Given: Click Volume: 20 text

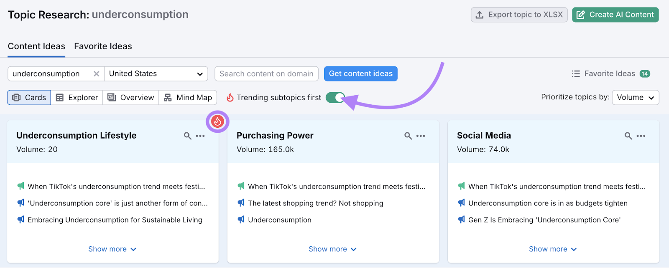Looking at the screenshot, I should click(x=37, y=149).
